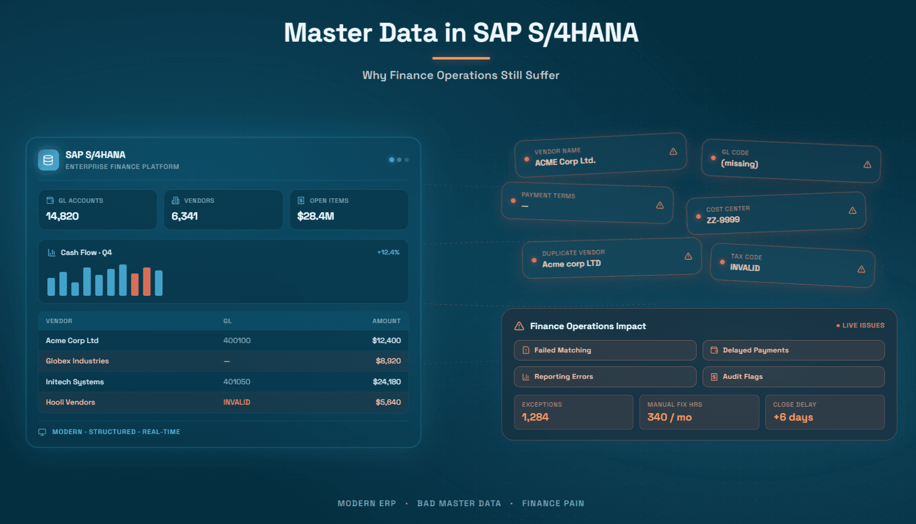Select the Globex Industries vendor row
Image resolution: width=916 pixels, height=524 pixels.
coord(224,361)
